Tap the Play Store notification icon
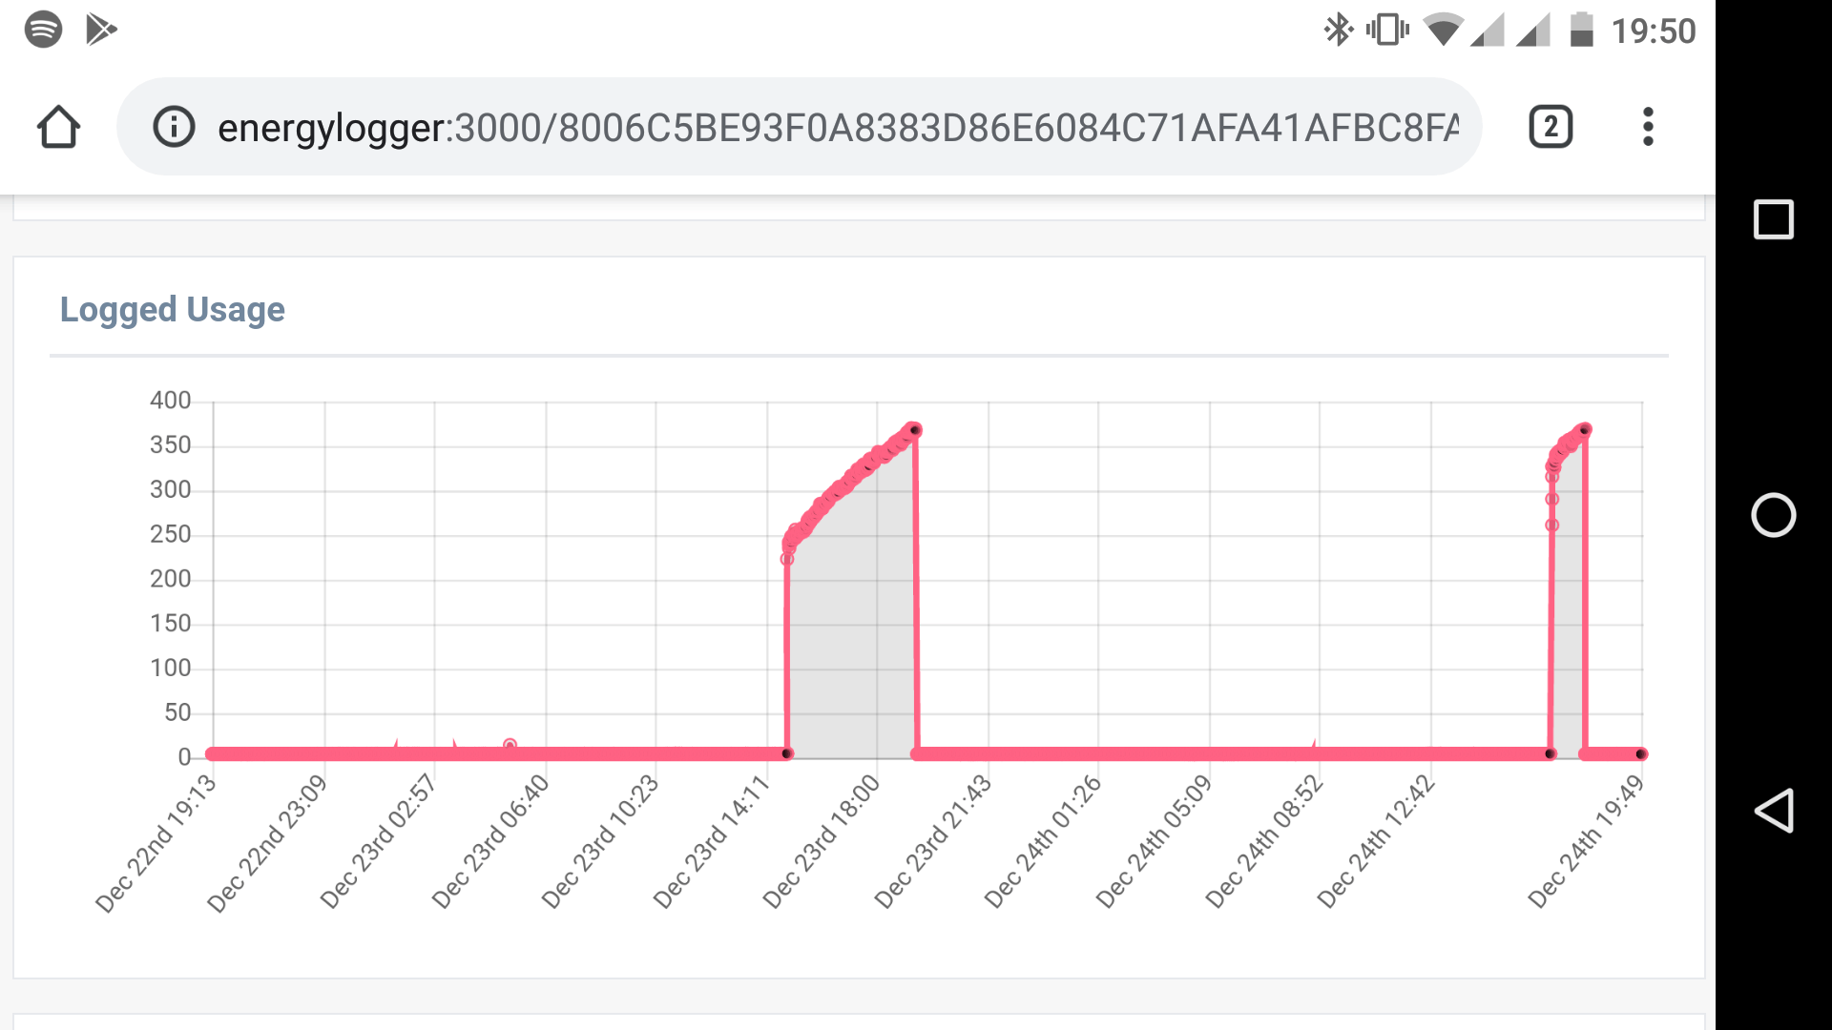1832x1030 pixels. tap(101, 30)
